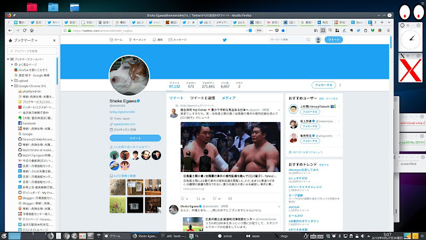The height and width of the screenshot is (240, 426).
Task: Go to Twitter Home nav item
Action: [116, 40]
